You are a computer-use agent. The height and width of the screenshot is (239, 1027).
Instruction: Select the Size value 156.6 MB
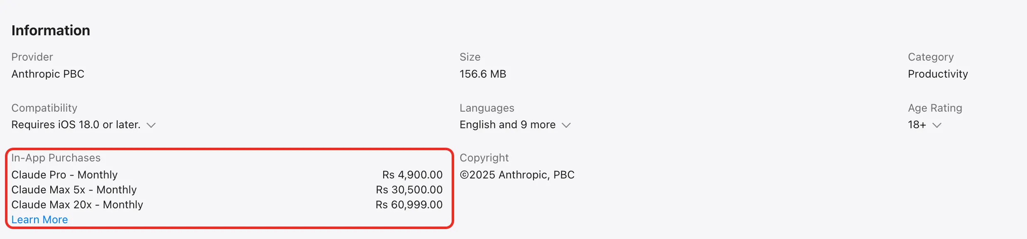click(483, 74)
